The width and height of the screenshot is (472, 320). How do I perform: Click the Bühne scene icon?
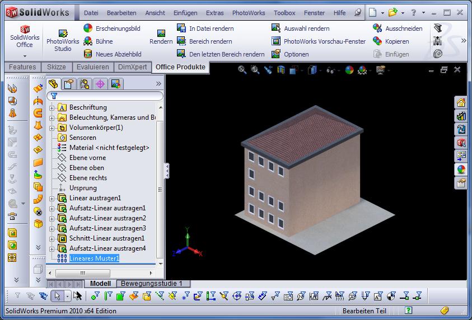(88, 41)
